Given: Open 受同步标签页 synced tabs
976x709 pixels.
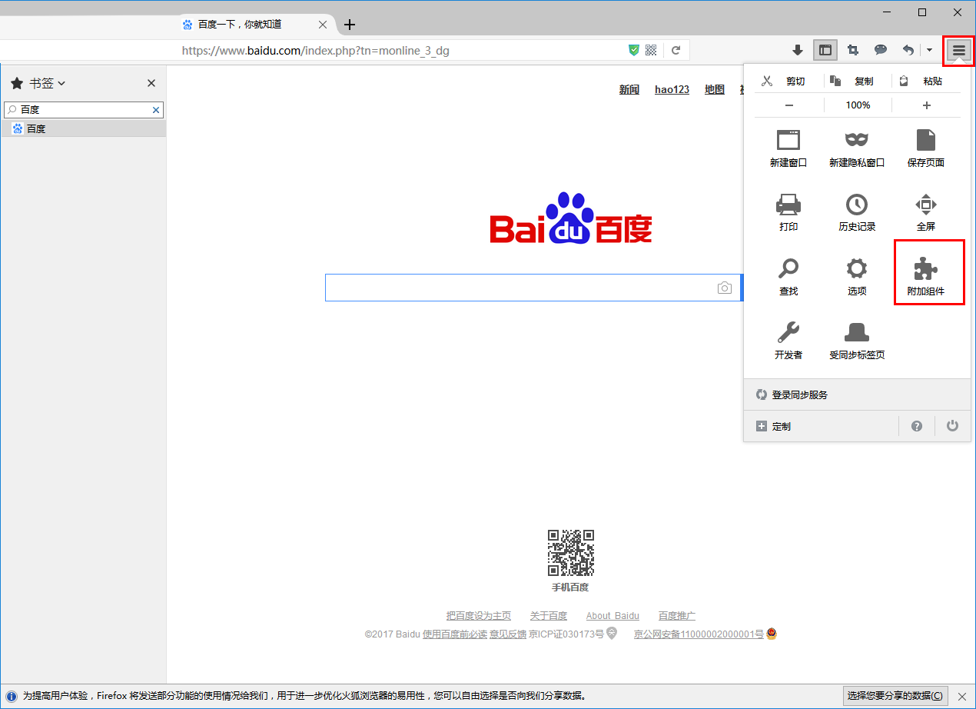Looking at the screenshot, I should tap(857, 341).
